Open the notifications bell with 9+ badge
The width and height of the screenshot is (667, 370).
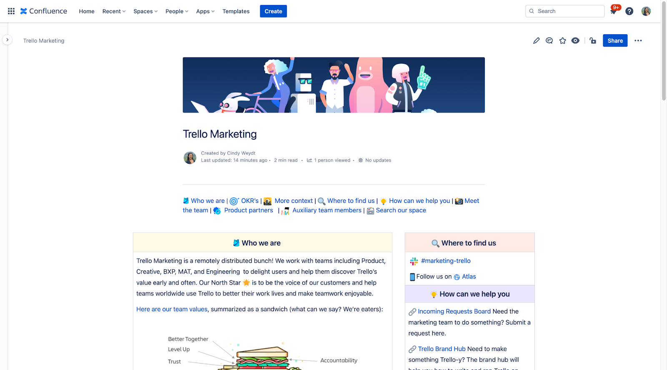point(613,11)
